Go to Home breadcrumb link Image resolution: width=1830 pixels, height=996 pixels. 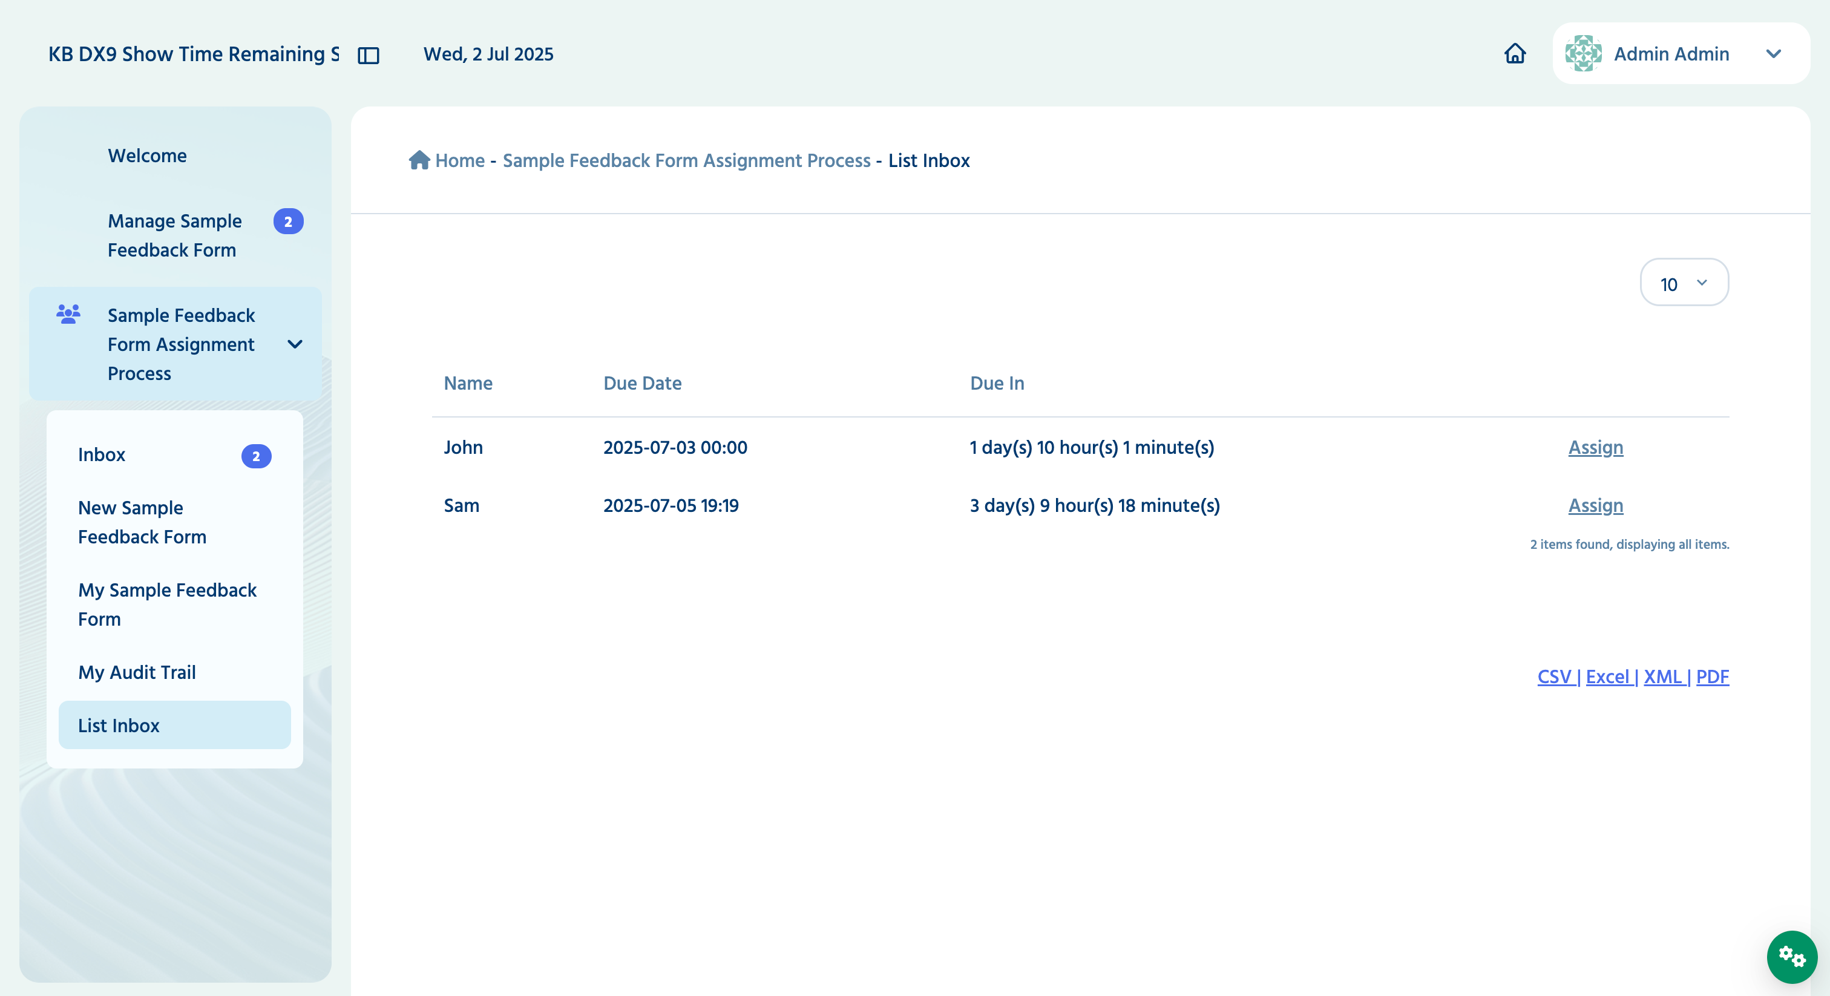pos(460,160)
